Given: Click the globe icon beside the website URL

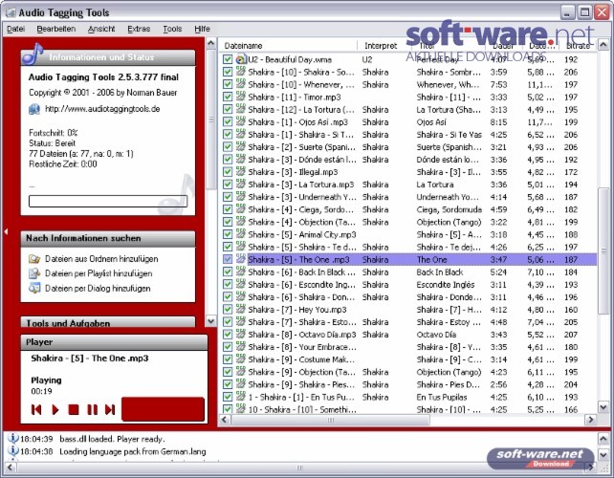Looking at the screenshot, I should pyautogui.click(x=34, y=109).
